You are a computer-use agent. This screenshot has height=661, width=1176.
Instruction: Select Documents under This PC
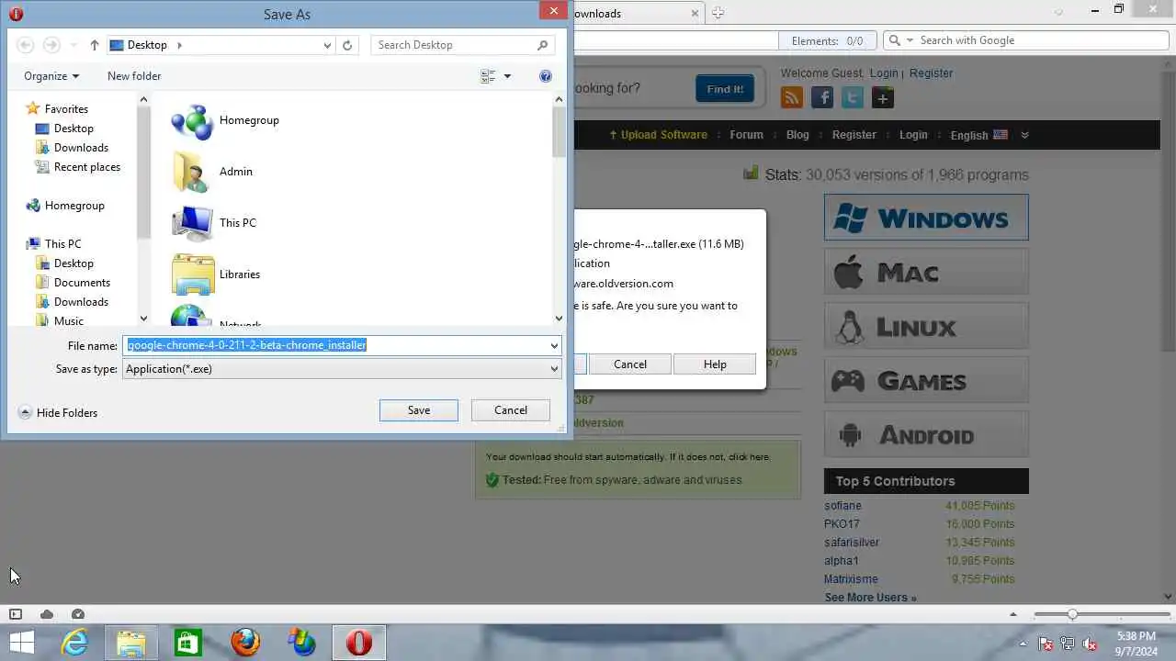click(x=82, y=283)
